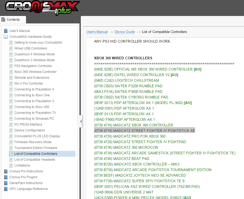
Task: Open List of Compatible Headsets topic
Action: click(x=35, y=160)
